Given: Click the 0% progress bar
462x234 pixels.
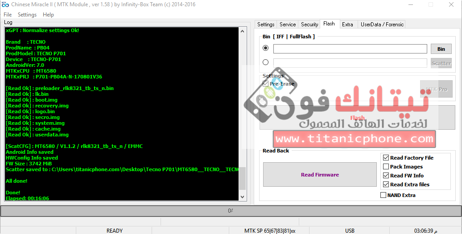Looking at the screenshot, I should click(231, 211).
